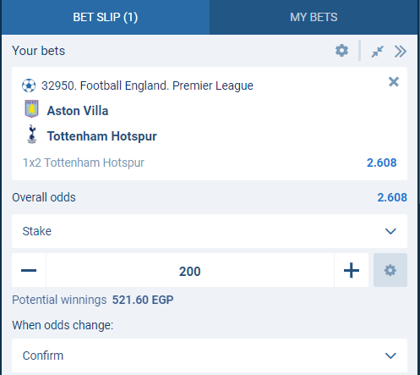
Task: Collapse bet slip with inward arrows icon
Action: 377,52
